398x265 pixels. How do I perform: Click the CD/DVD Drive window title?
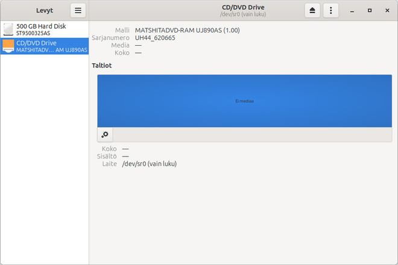pyautogui.click(x=243, y=7)
